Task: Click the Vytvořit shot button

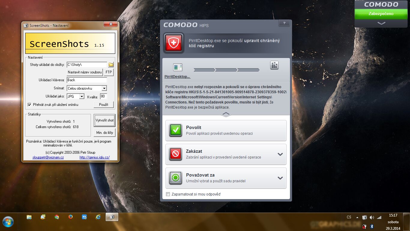Action: [x=104, y=120]
